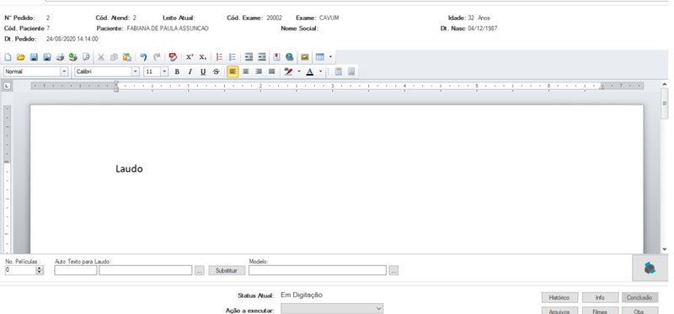The width and height of the screenshot is (674, 314).
Task: Redo the last undone edit
Action: point(157,56)
